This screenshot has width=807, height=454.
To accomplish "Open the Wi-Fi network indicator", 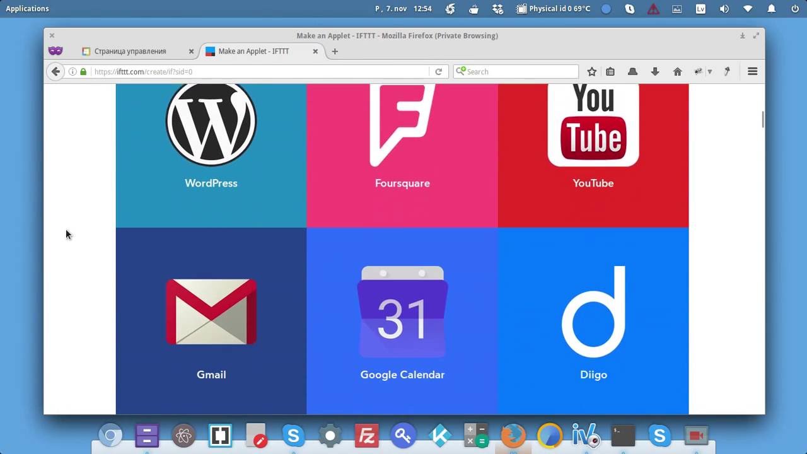I will pos(748,9).
